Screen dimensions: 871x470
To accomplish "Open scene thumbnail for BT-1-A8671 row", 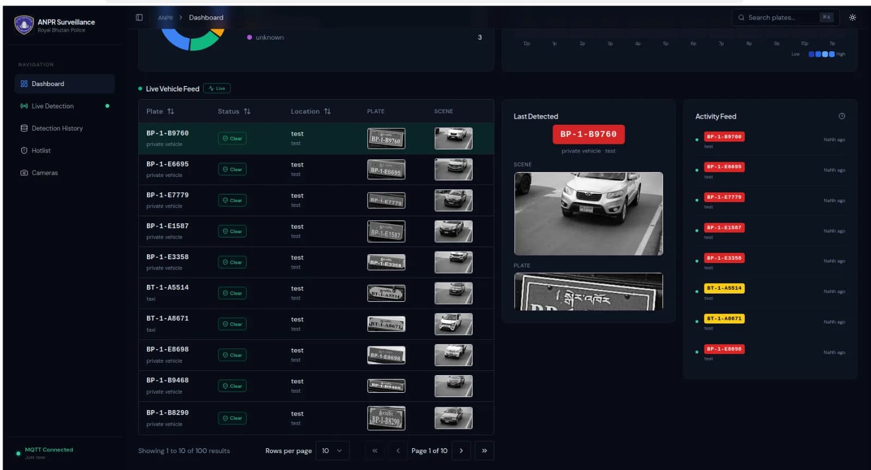I will (x=453, y=324).
